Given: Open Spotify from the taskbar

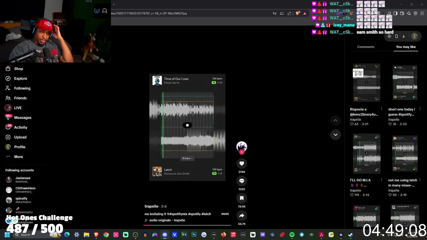Looking at the screenshot, I should coord(292,235).
